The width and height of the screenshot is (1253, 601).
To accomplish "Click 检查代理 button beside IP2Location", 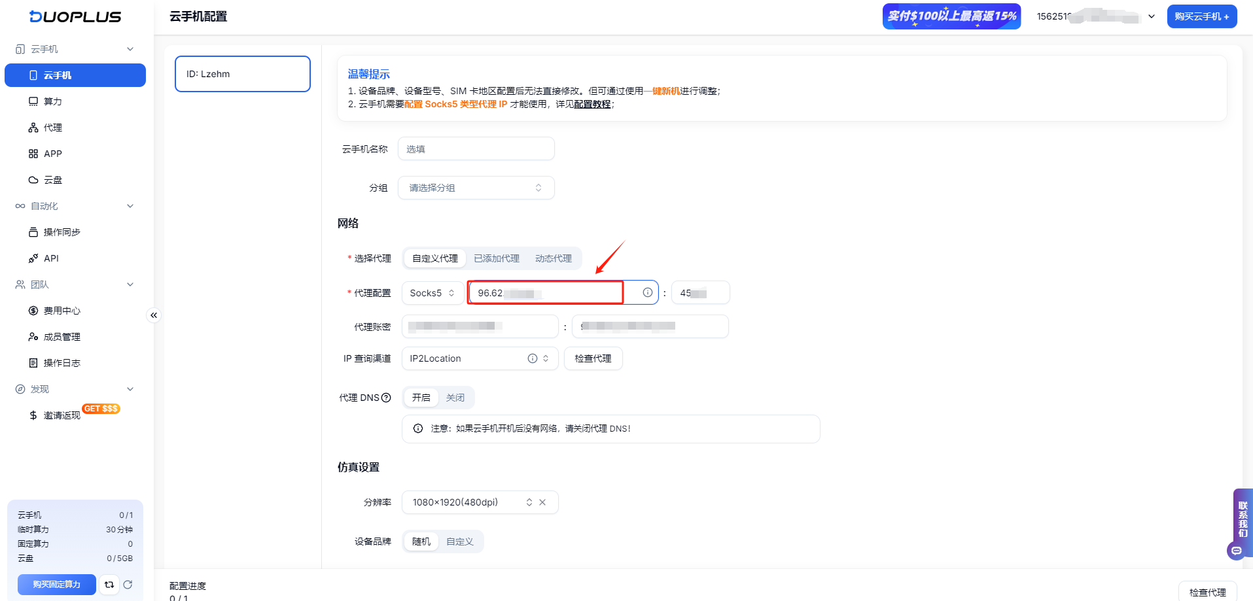I will click(593, 358).
